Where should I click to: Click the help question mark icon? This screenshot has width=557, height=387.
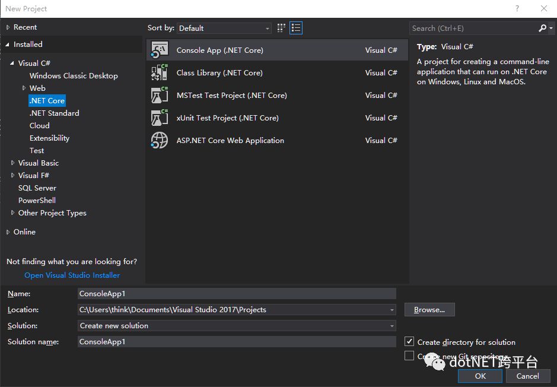(x=517, y=8)
